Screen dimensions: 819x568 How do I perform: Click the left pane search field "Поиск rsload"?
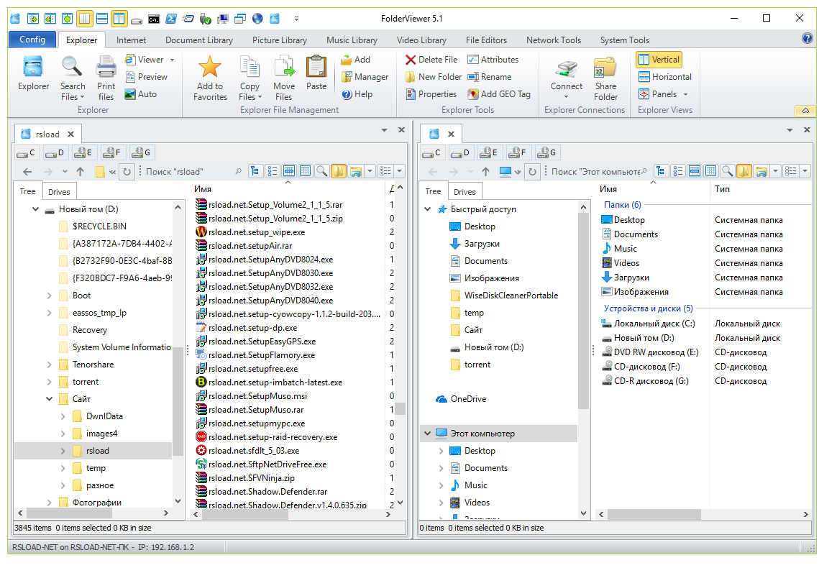pos(187,172)
